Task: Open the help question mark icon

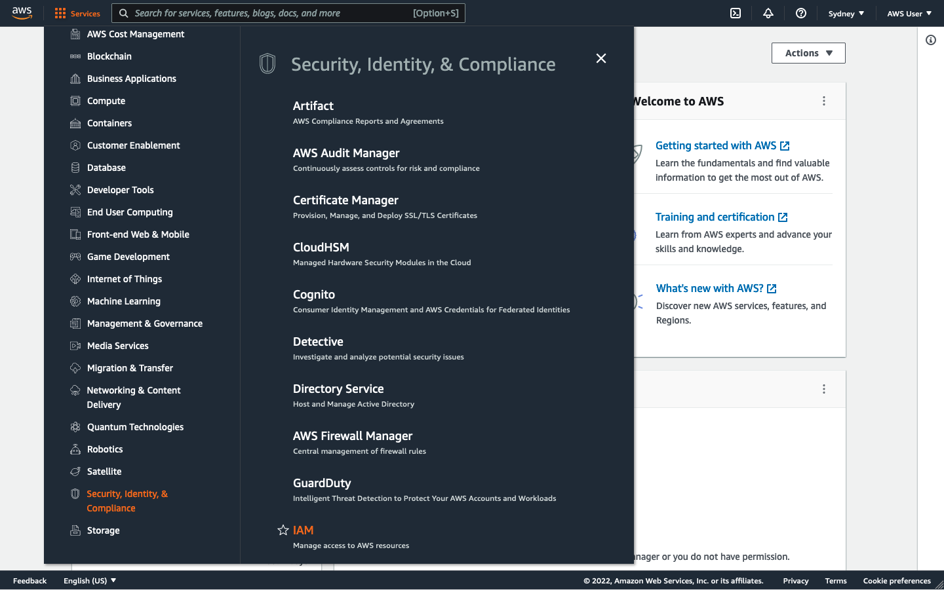Action: [x=800, y=13]
